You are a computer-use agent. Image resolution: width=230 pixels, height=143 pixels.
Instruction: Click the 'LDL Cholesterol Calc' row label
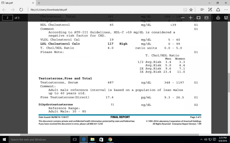click(x=60, y=44)
